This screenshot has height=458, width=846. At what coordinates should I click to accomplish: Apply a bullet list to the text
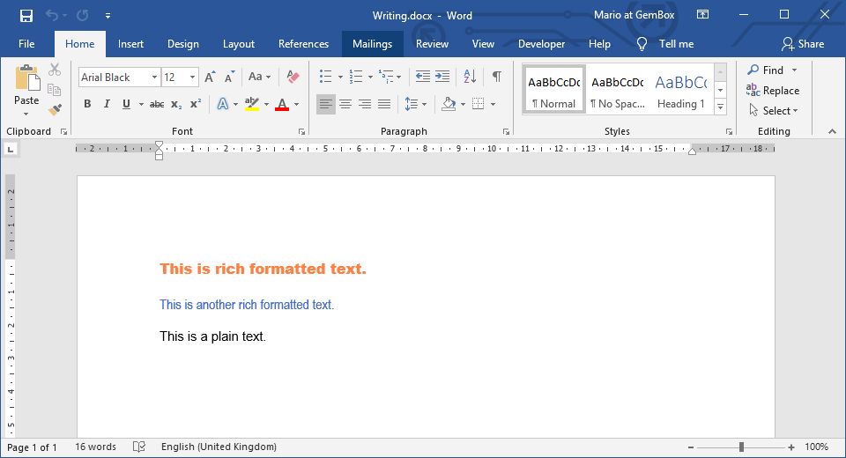pyautogui.click(x=325, y=78)
